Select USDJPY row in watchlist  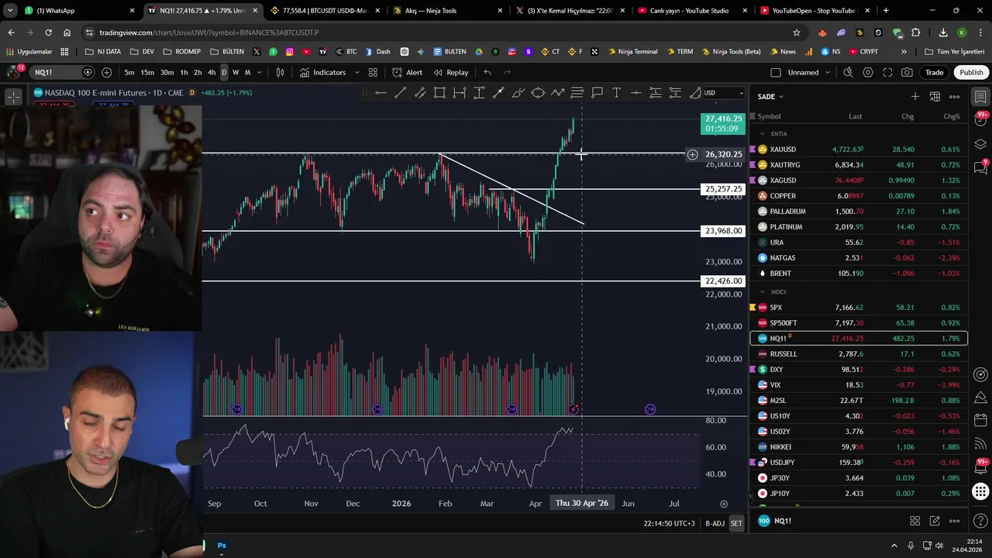tap(859, 462)
